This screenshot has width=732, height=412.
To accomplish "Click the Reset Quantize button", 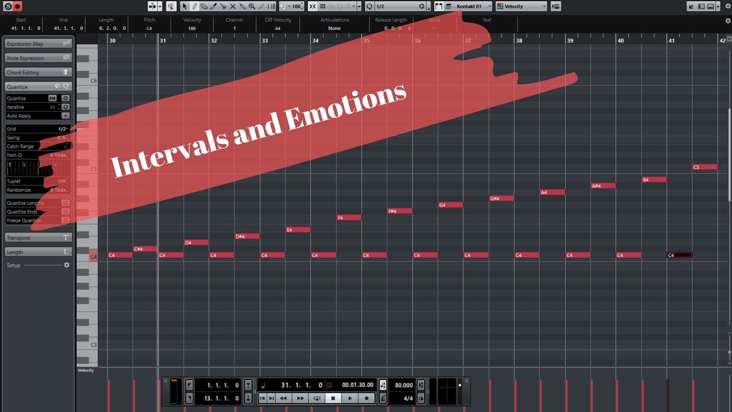I will coord(53,98).
